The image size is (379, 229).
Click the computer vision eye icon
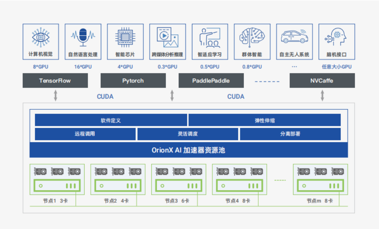click(x=41, y=36)
